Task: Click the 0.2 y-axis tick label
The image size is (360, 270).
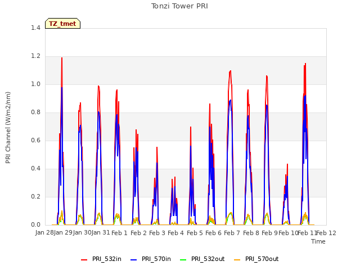Action: (35, 196)
